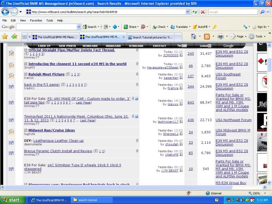The image size is (272, 204).
Task: Go back with the browser Back arrow
Action: pyautogui.click(x=5, y=12)
